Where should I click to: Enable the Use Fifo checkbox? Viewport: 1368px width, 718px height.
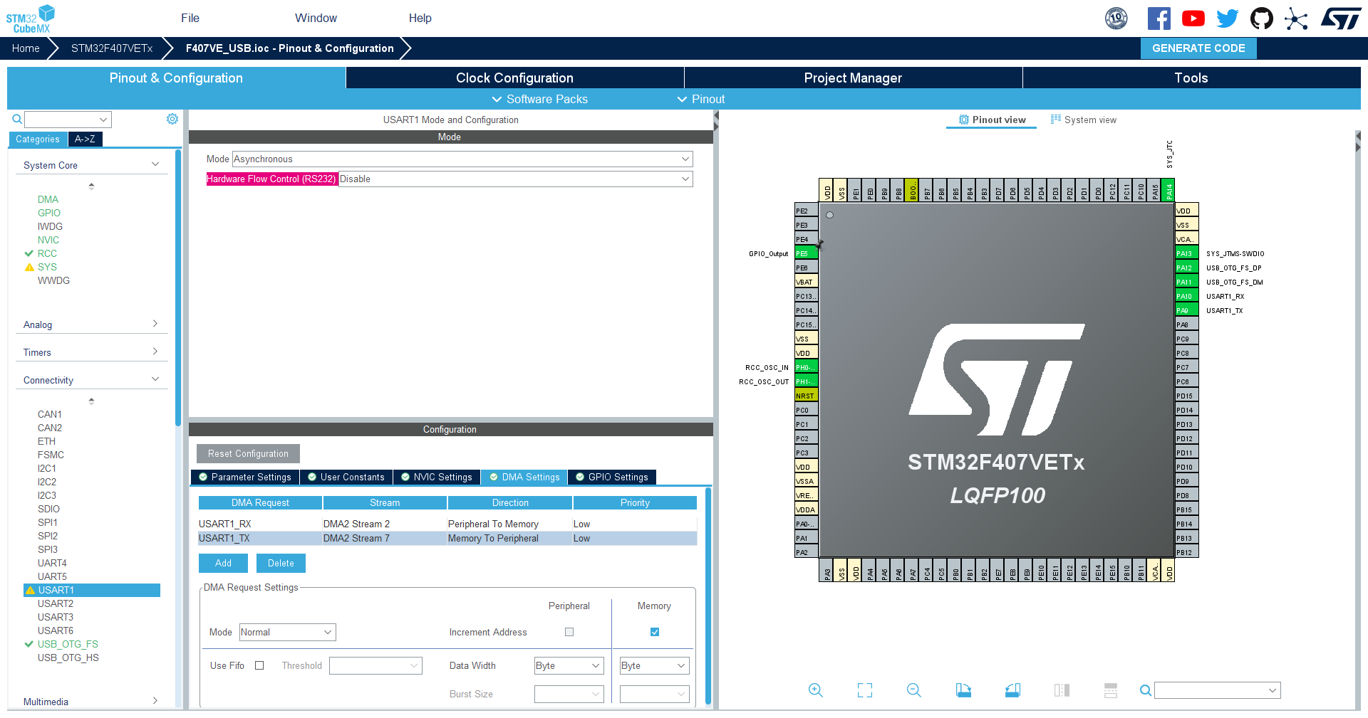pyautogui.click(x=259, y=665)
